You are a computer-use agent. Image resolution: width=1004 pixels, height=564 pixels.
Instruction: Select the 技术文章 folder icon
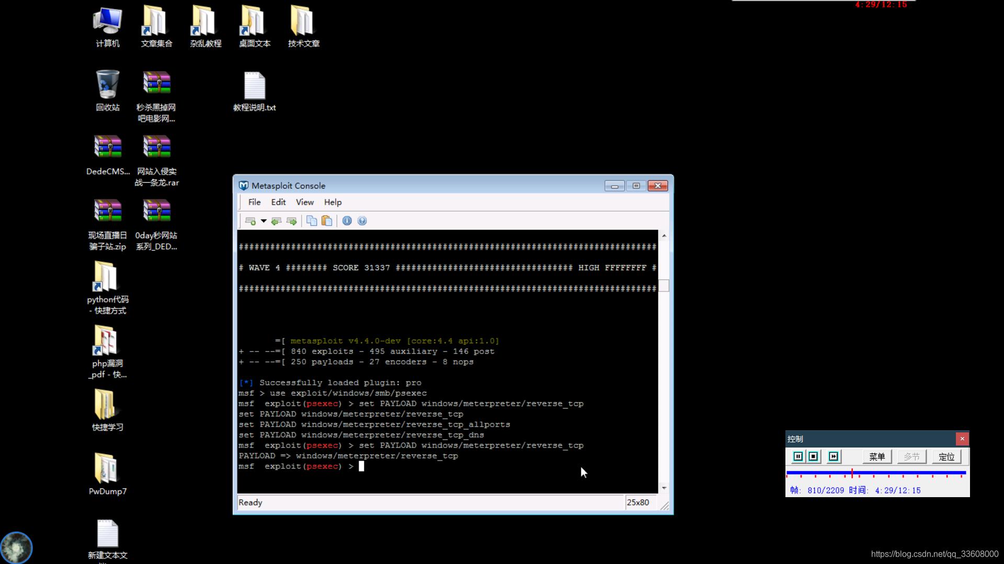[x=304, y=27]
